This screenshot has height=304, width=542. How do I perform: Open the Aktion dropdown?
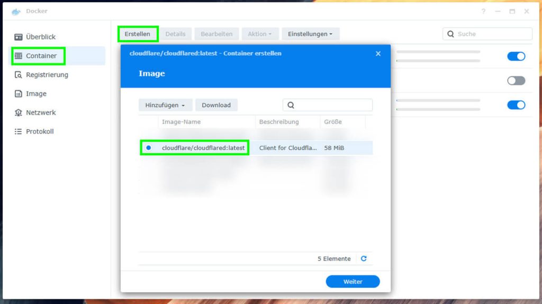coord(259,34)
